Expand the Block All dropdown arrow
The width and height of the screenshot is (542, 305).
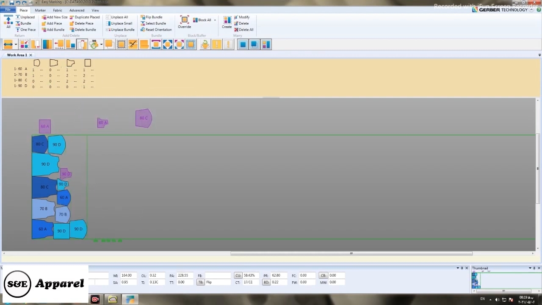tap(215, 20)
